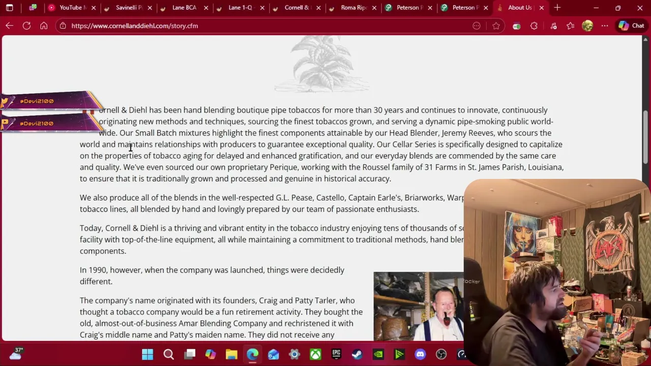The image size is (651, 366).
Task: Open Outlook from the taskbar
Action: (274, 354)
